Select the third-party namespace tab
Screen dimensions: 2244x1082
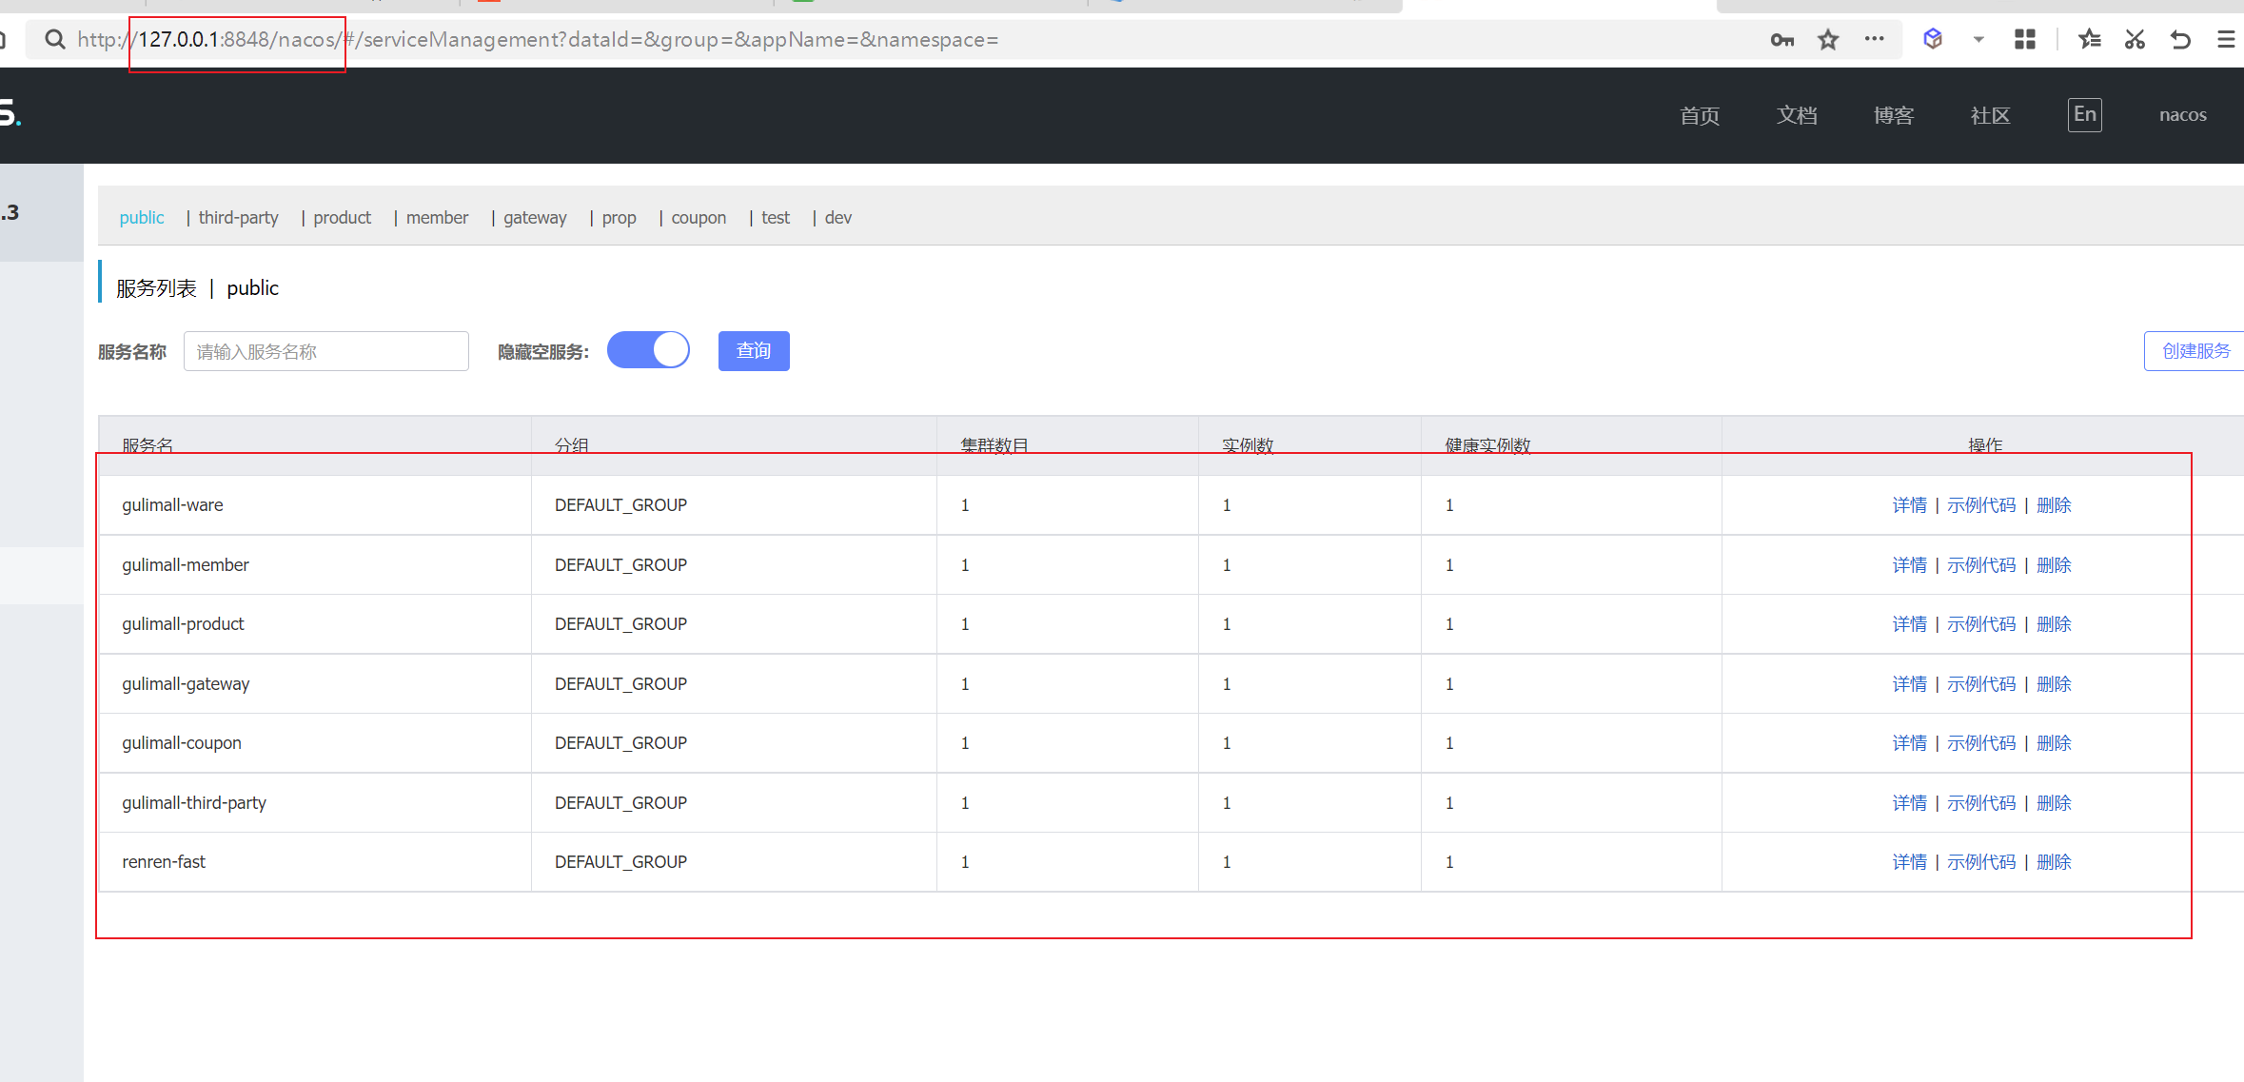238,218
